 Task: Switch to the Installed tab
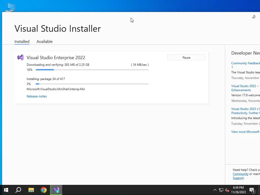[x=22, y=41]
